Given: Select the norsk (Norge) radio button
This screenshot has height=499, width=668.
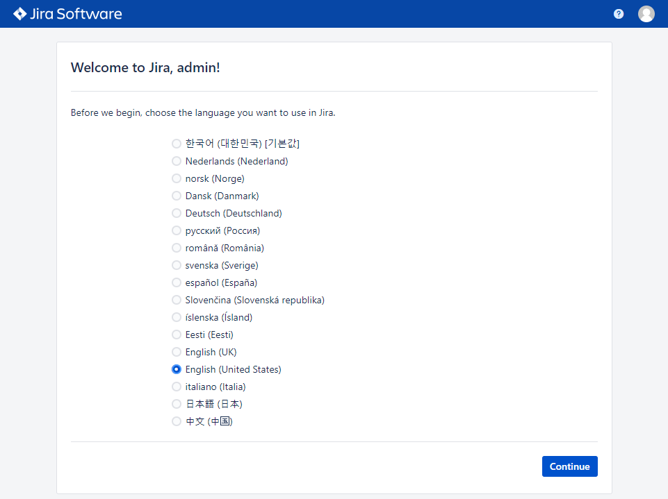Looking at the screenshot, I should point(177,178).
